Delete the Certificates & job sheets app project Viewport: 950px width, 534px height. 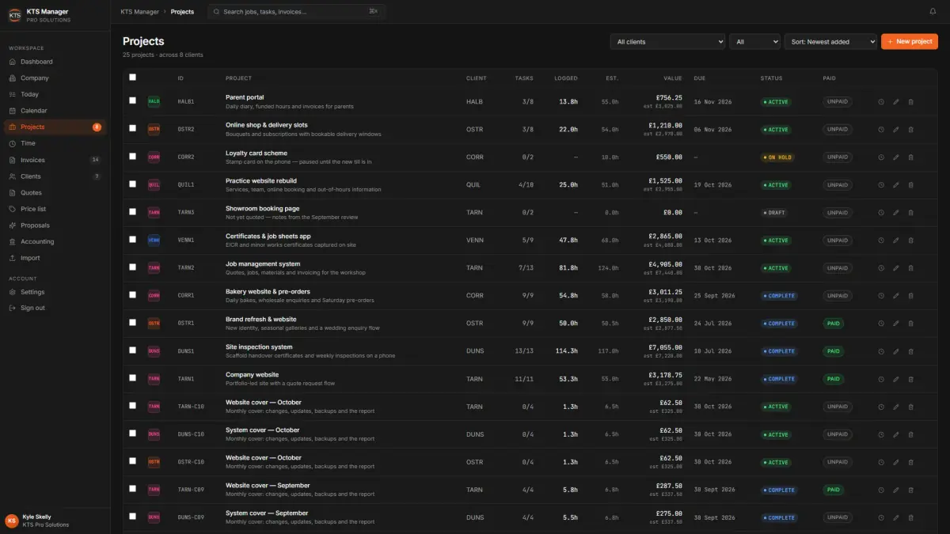tap(910, 240)
